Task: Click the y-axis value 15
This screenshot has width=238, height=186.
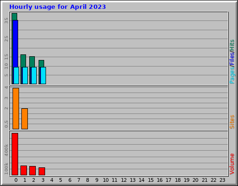Action: coord(6,57)
